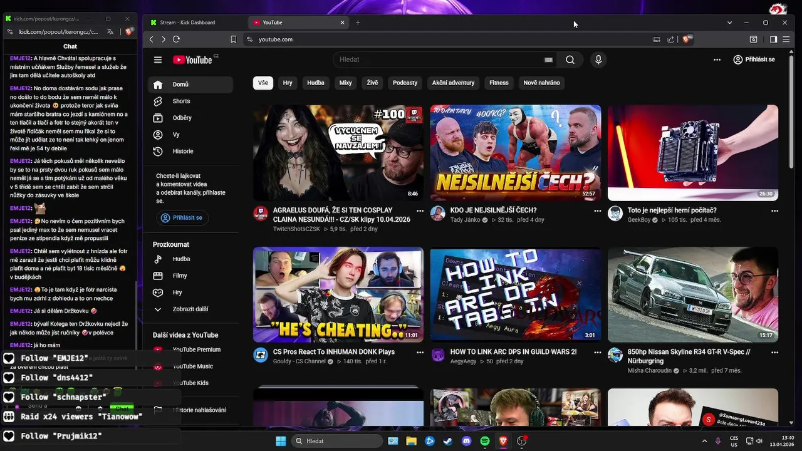The width and height of the screenshot is (802, 451).
Task: Click Tady Jánko channel avatar
Action: click(438, 213)
